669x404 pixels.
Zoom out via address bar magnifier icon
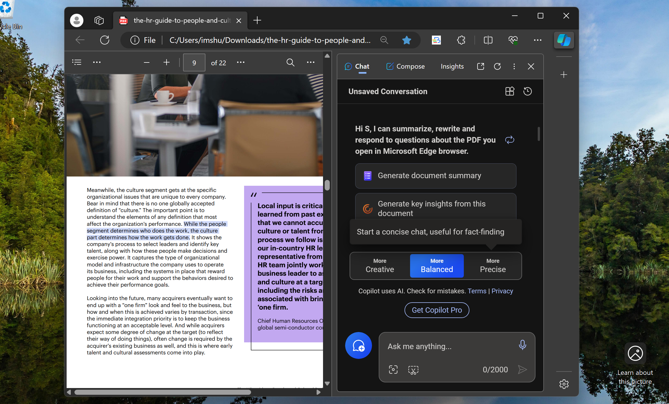coord(384,40)
